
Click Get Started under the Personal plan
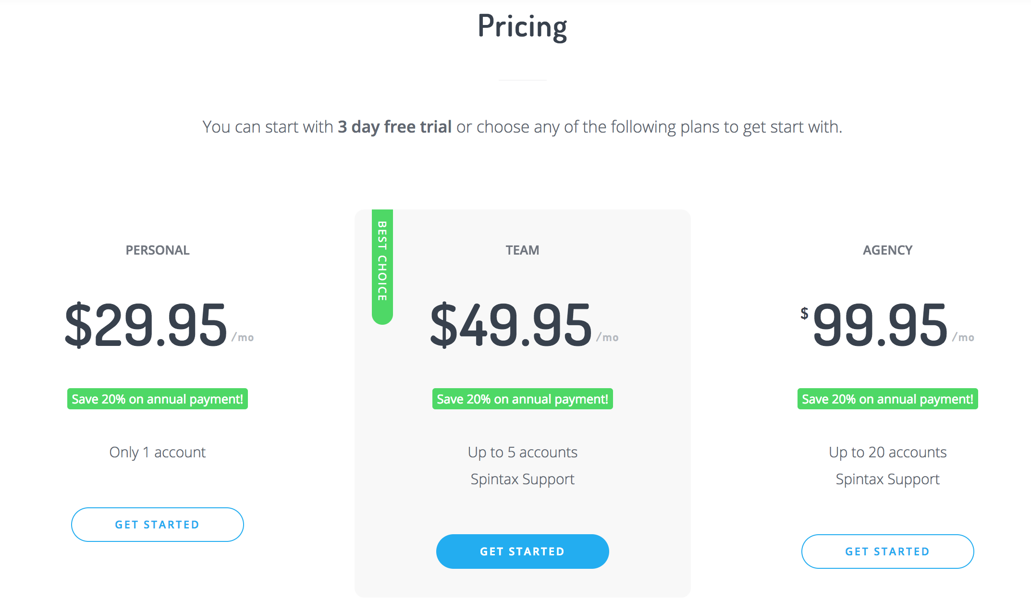pos(157,525)
